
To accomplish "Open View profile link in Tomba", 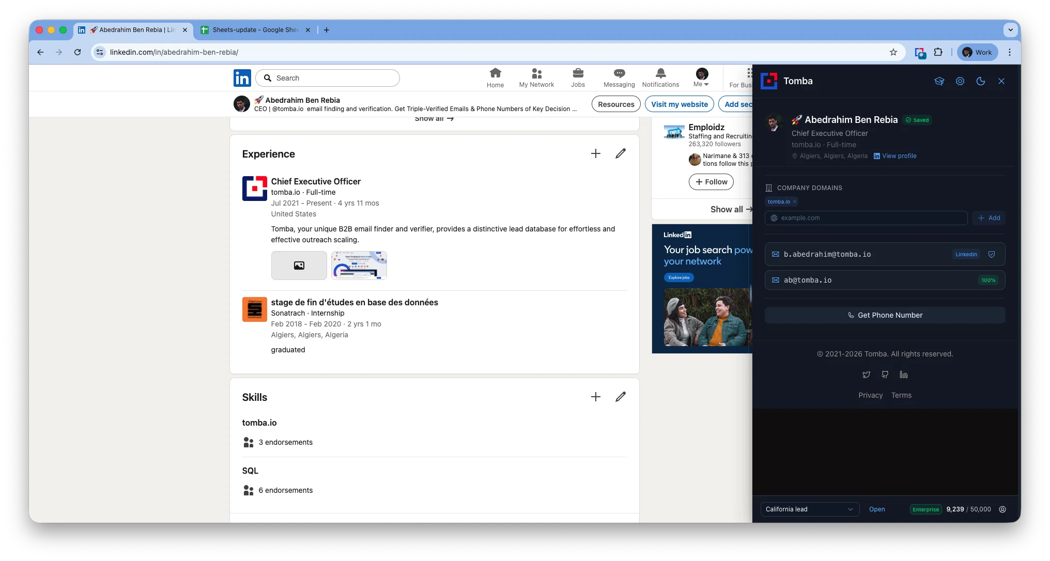I will 895,156.
